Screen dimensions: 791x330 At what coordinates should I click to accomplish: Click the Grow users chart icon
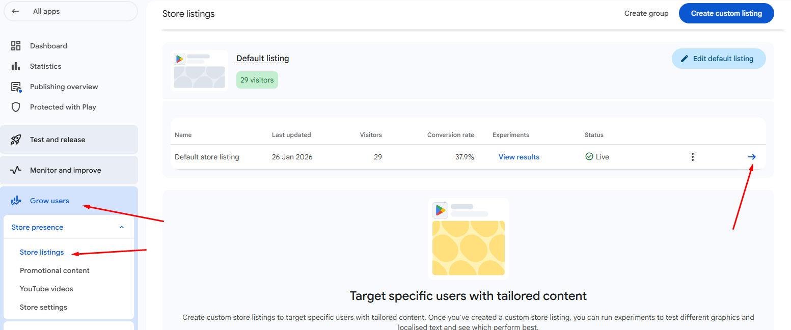click(x=16, y=201)
